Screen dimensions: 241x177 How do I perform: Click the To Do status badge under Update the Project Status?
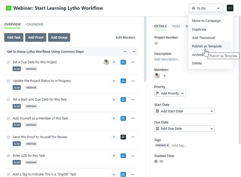click(x=17, y=88)
